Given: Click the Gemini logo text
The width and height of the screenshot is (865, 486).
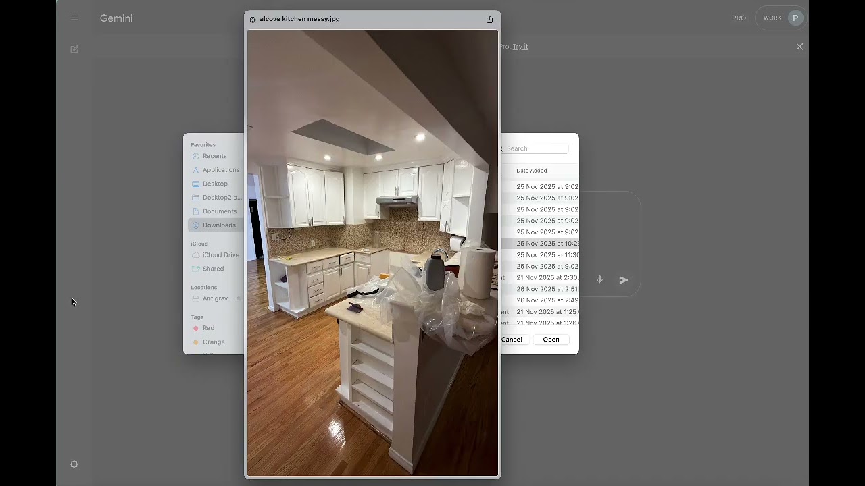Looking at the screenshot, I should (x=116, y=18).
